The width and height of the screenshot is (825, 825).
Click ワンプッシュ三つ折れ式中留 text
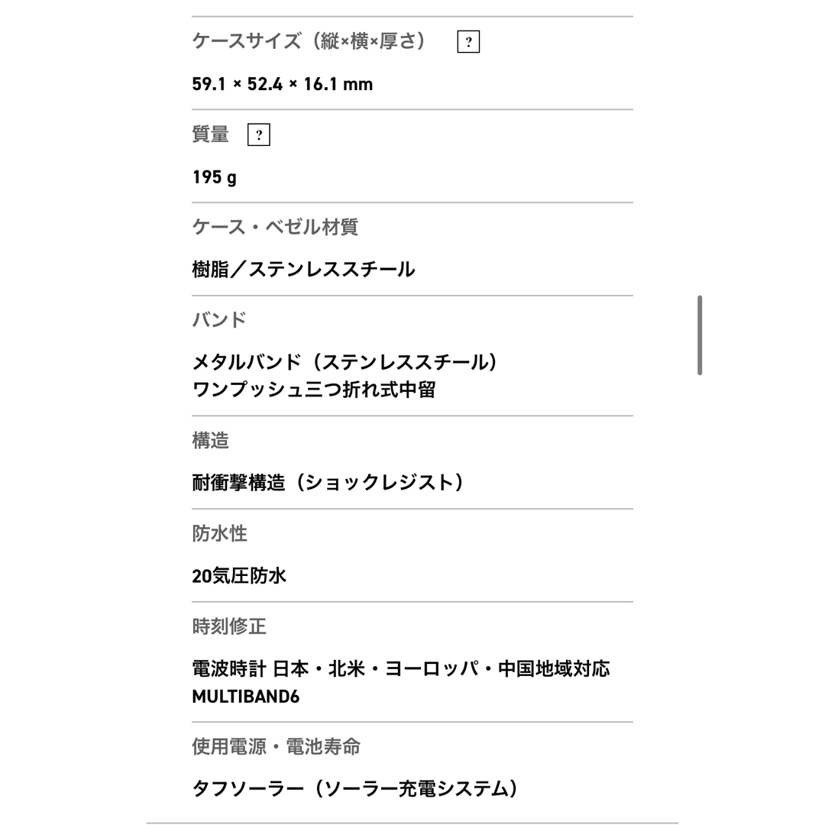[314, 390]
